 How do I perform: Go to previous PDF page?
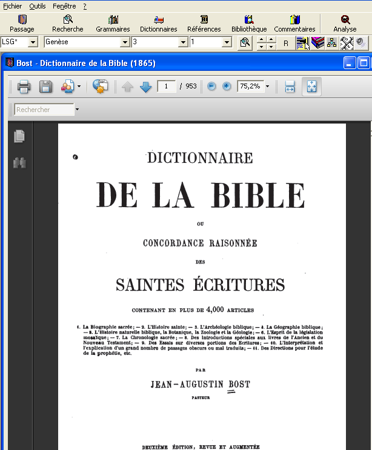pyautogui.click(x=127, y=87)
